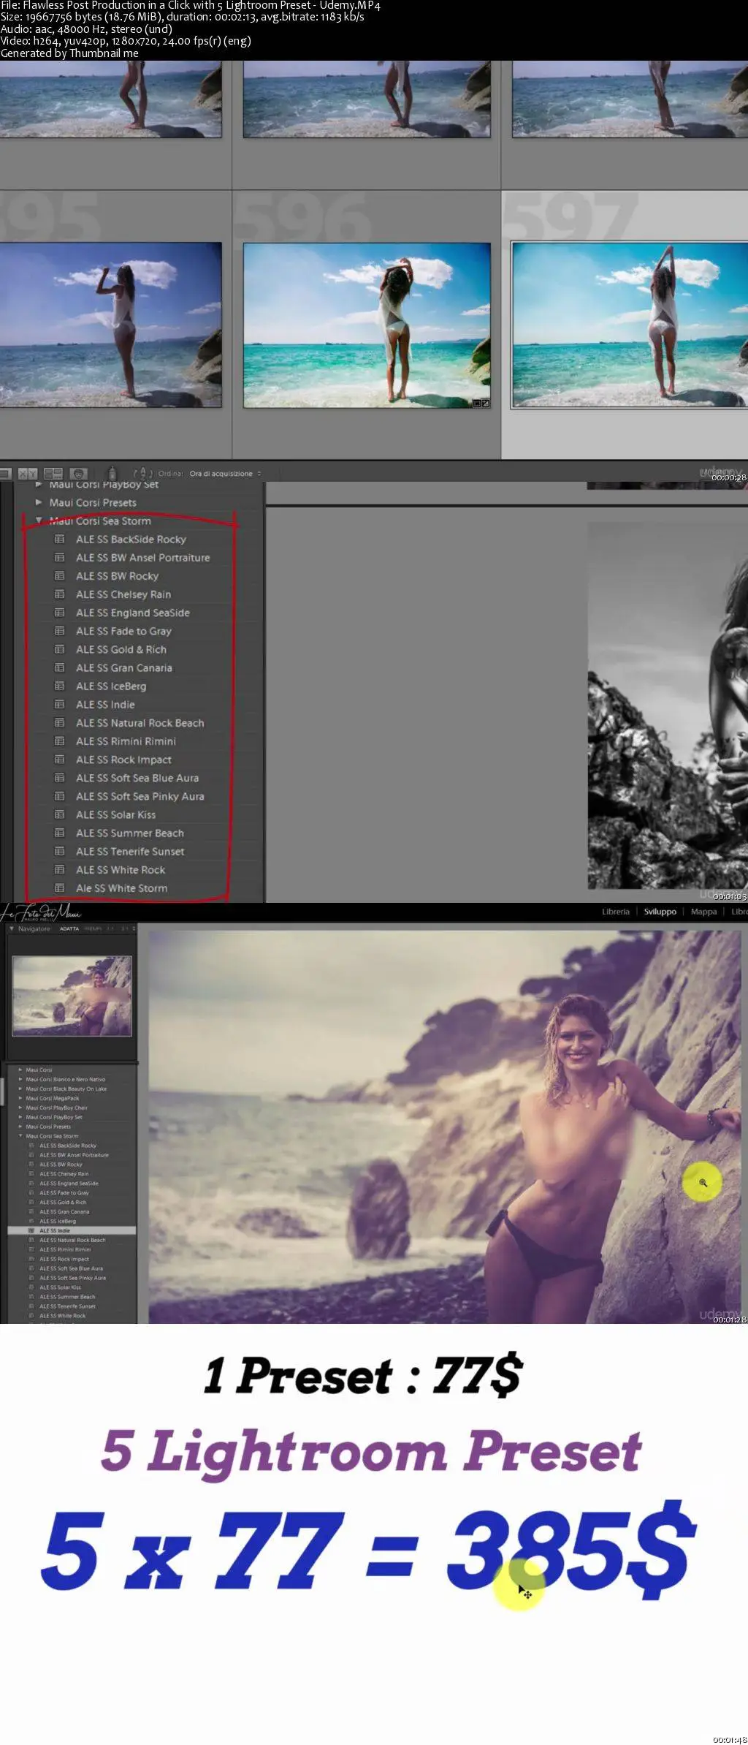Viewport: 748px width, 1745px height.
Task: Click the Navigatore preview thumbnail
Action: 72,996
